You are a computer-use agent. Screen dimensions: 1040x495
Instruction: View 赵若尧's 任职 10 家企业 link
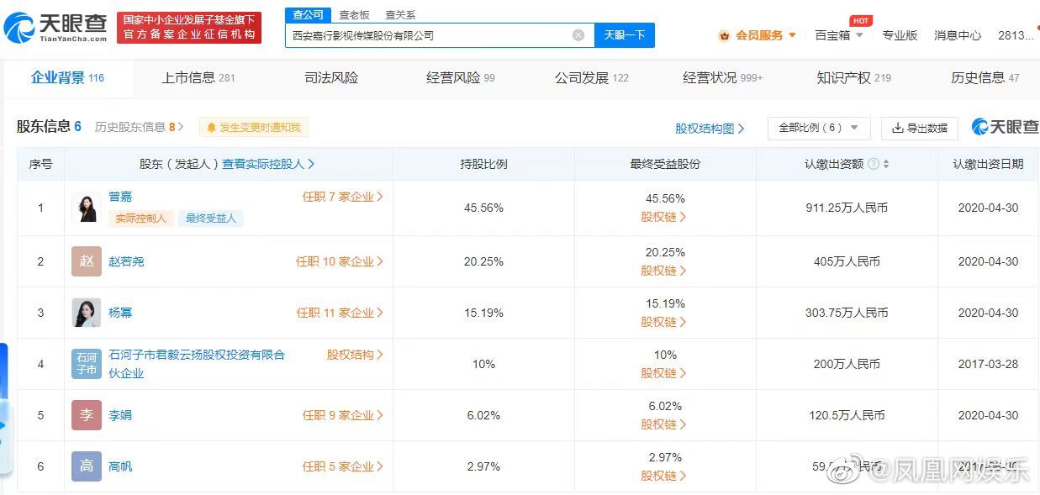click(340, 261)
